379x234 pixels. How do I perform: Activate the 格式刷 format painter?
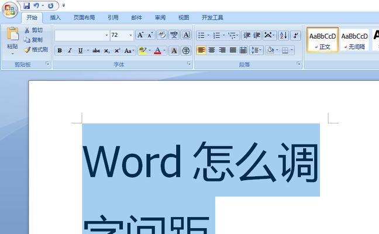pos(36,50)
